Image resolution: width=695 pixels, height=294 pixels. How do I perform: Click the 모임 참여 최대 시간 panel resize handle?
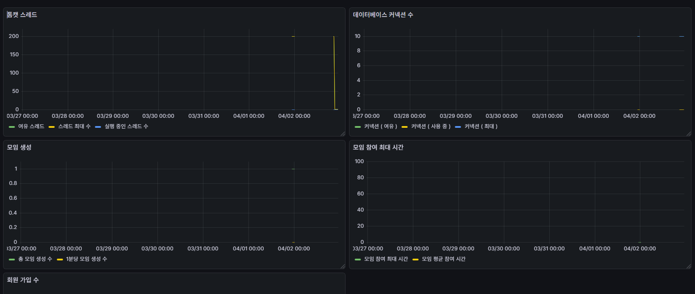[688, 266]
